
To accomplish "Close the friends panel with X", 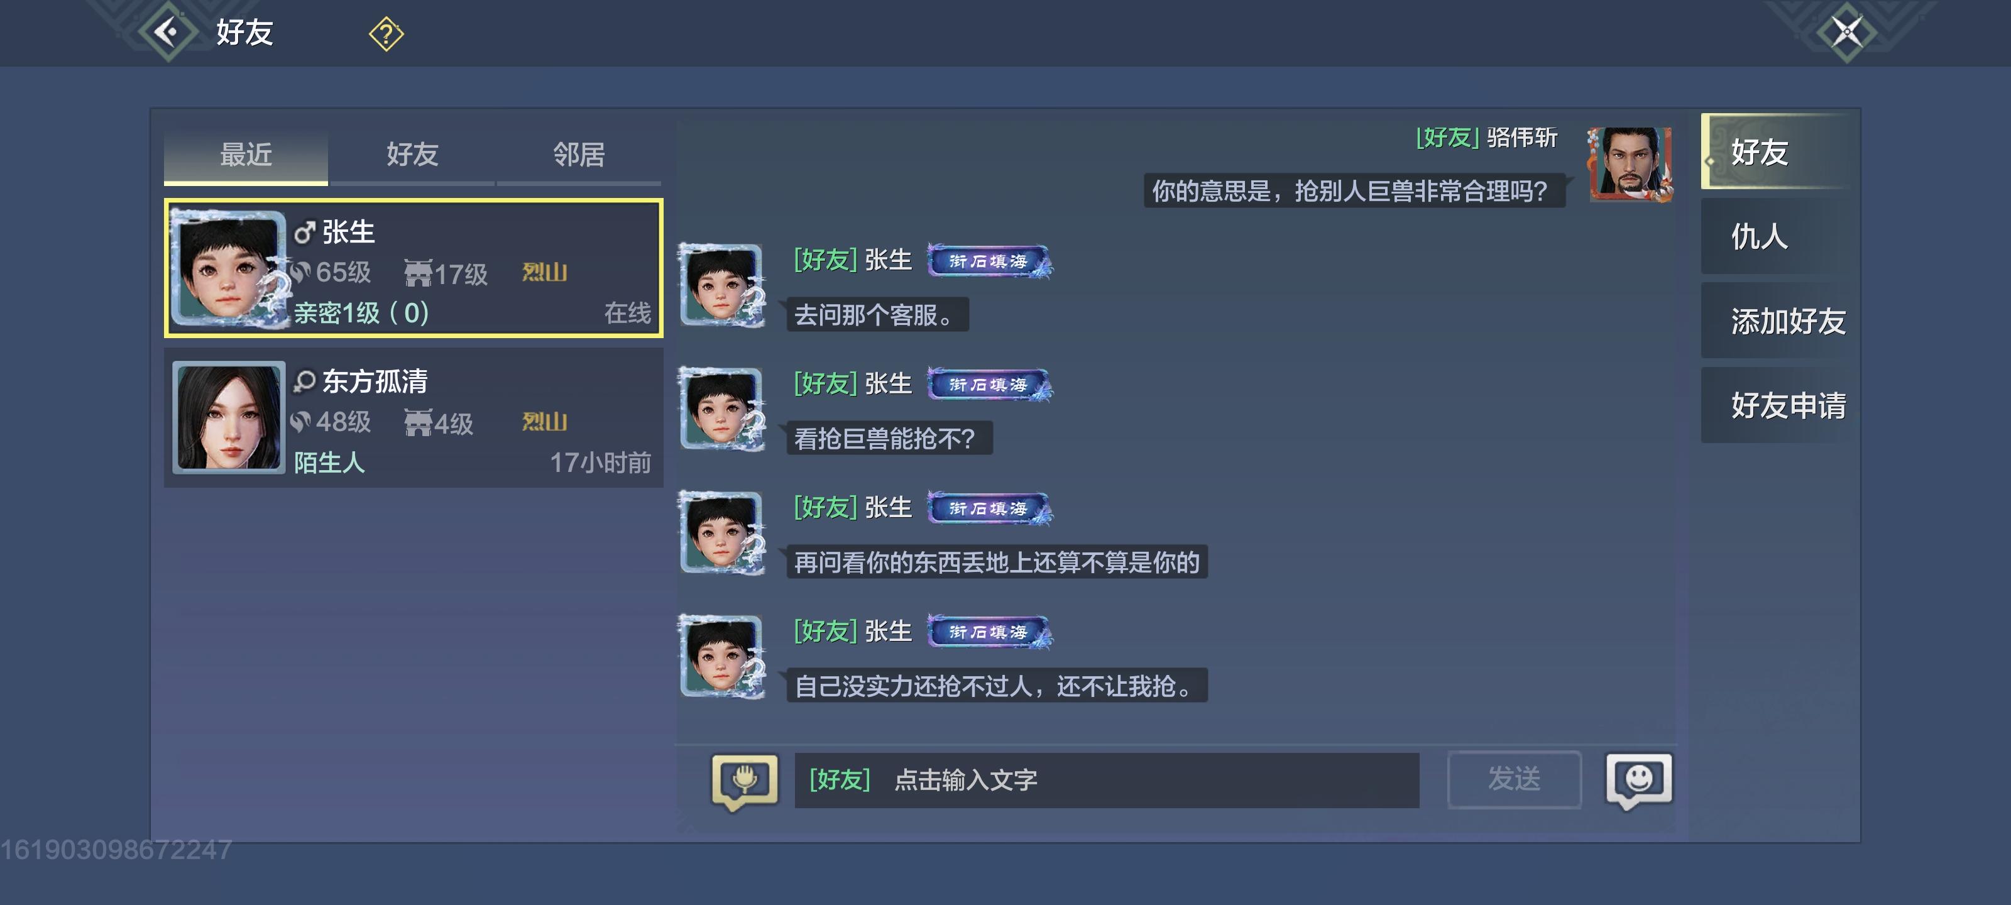I will point(1847,32).
